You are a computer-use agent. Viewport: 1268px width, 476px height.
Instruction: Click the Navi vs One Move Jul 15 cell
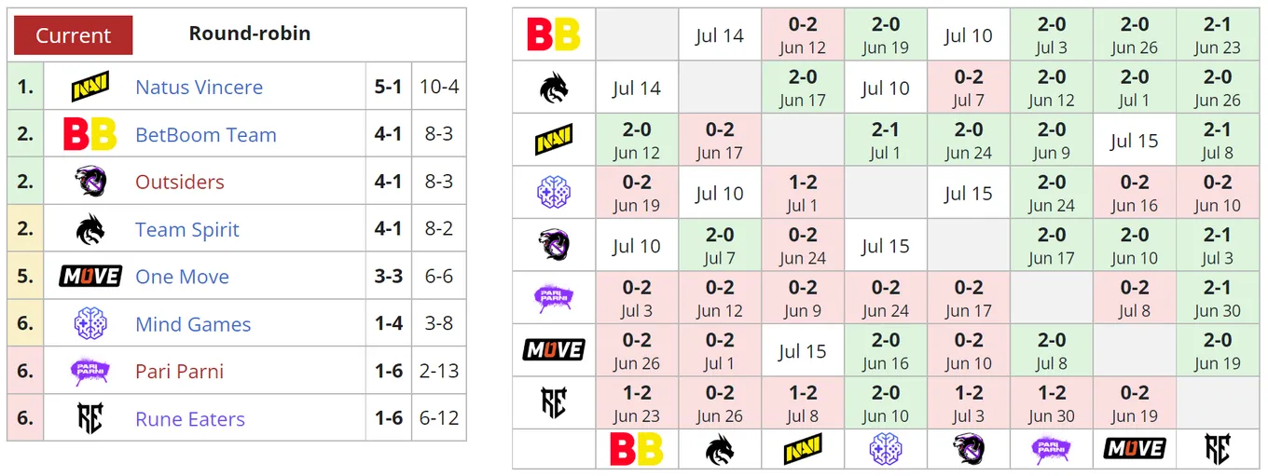[1135, 141]
